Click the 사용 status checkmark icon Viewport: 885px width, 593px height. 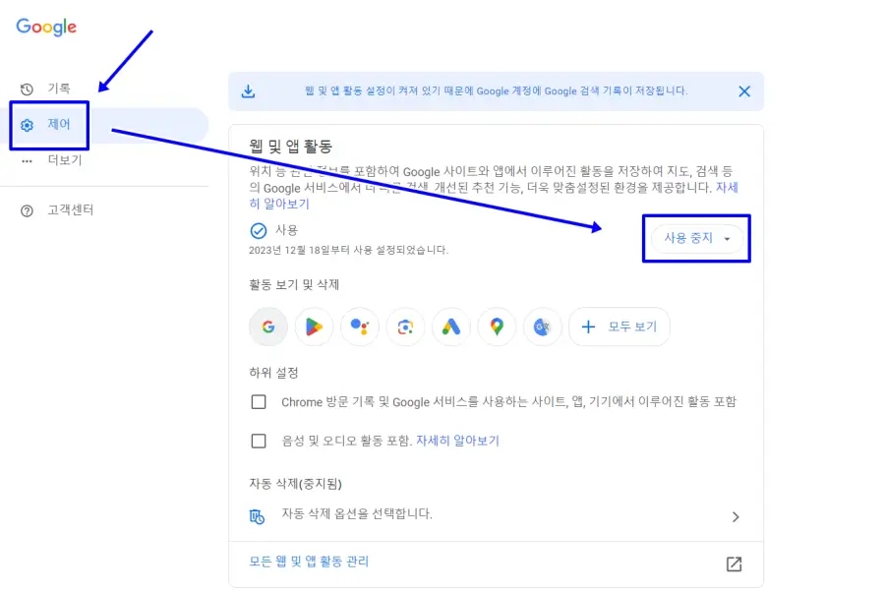tap(258, 231)
